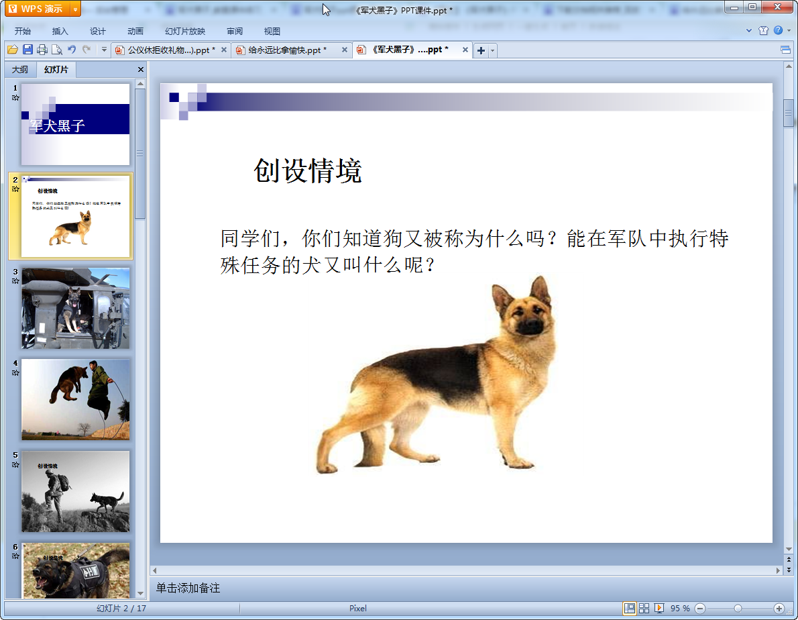The image size is (798, 620).
Task: Zoom out with the minus button
Action: [700, 609]
